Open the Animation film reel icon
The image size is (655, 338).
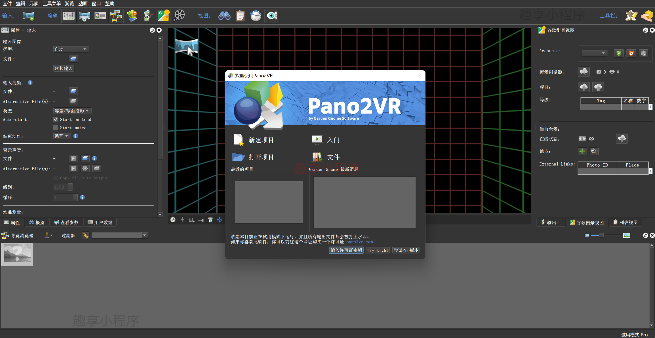179,16
